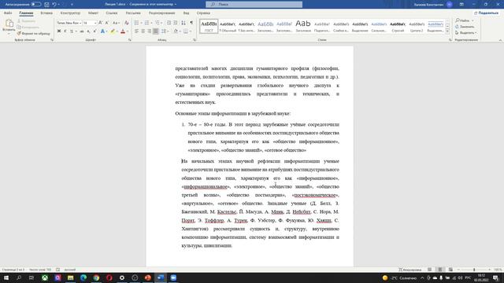504x283 pixels.
Task: Open File Explorer from the taskbar
Action: pos(71,277)
